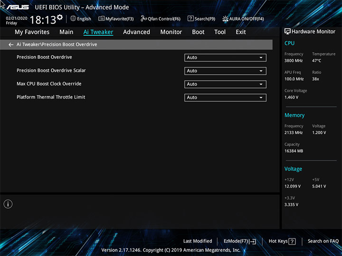
Task: Click the Hardware Monitor title
Action: (x=313, y=32)
